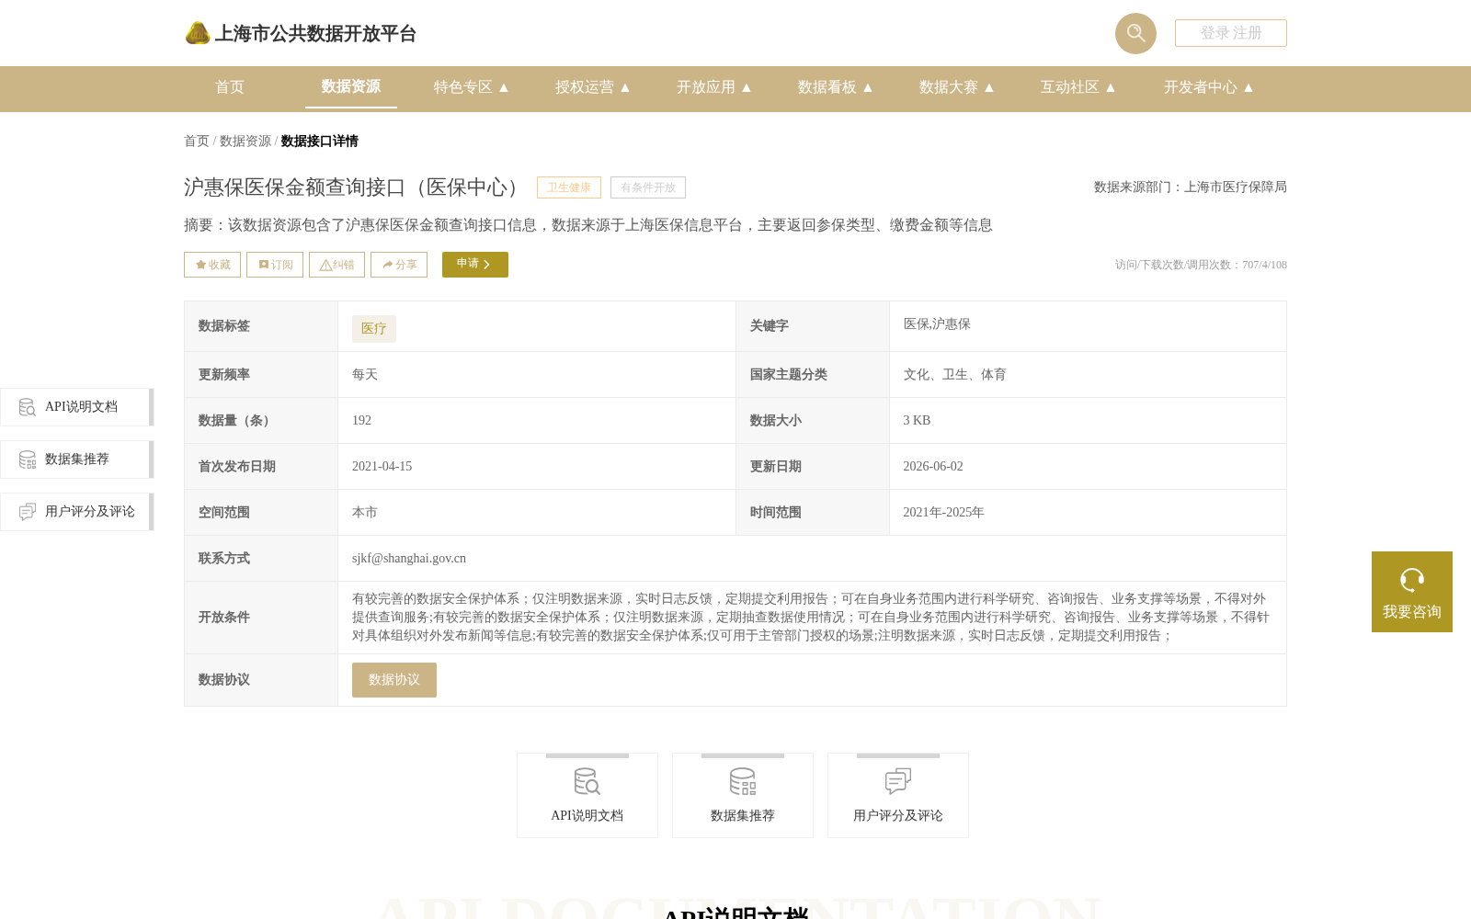Click data count value 192
Screen dimensions: 1471x919
(362, 421)
